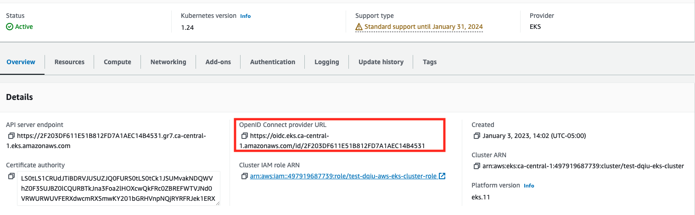Copy the cluster creation date
This screenshot has width=695, height=215.
click(x=477, y=136)
